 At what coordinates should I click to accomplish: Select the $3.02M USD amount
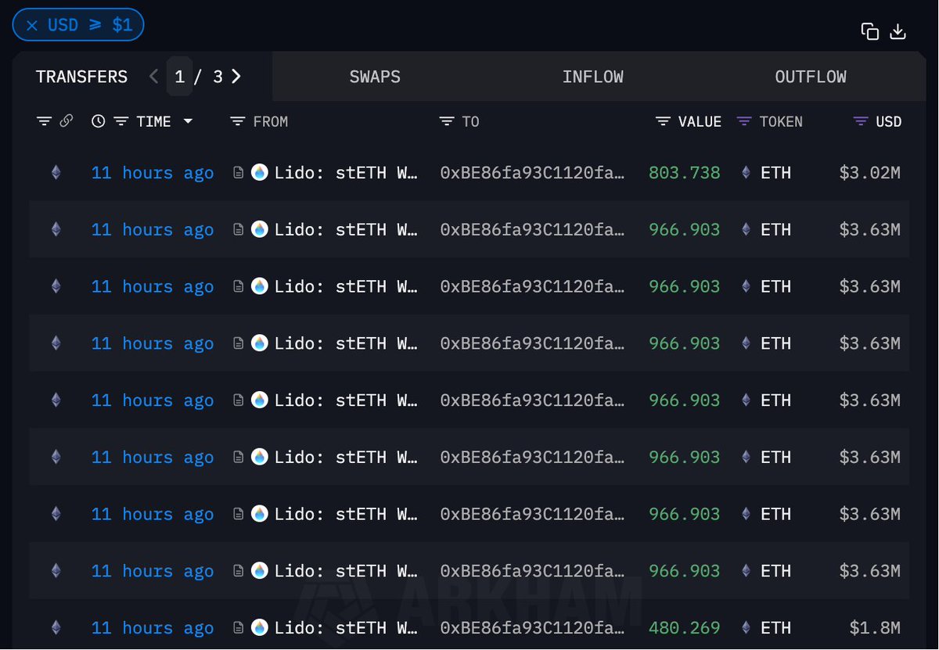(870, 173)
